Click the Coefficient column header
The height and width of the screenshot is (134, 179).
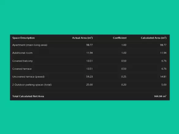(120, 38)
